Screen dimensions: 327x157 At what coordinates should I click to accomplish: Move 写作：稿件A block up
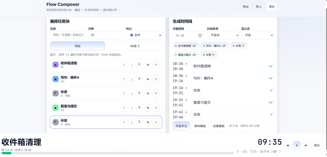point(124,79)
